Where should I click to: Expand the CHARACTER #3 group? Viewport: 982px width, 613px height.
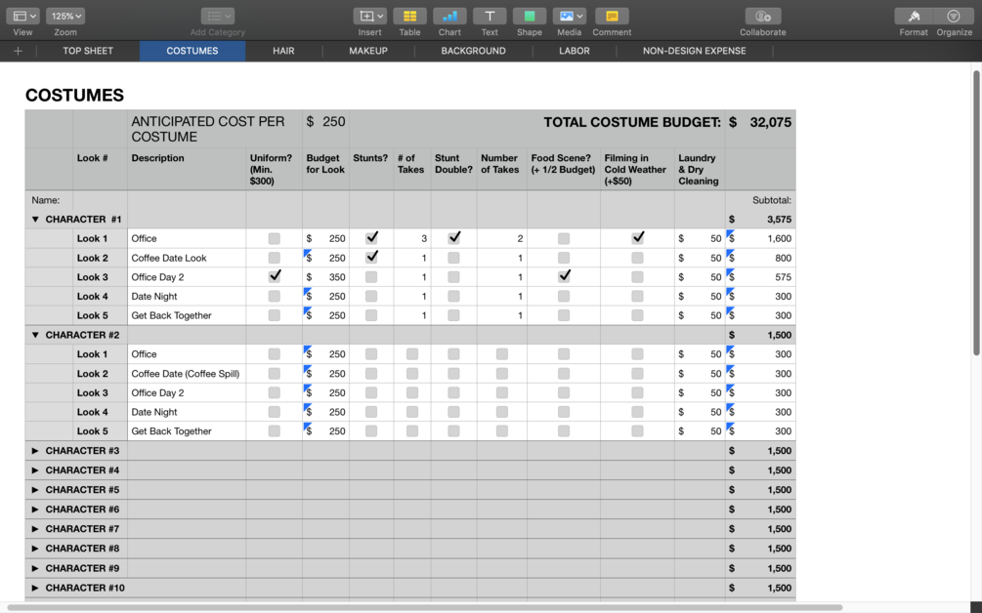(x=35, y=450)
